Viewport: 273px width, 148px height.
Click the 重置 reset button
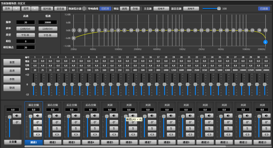(x=12, y=62)
